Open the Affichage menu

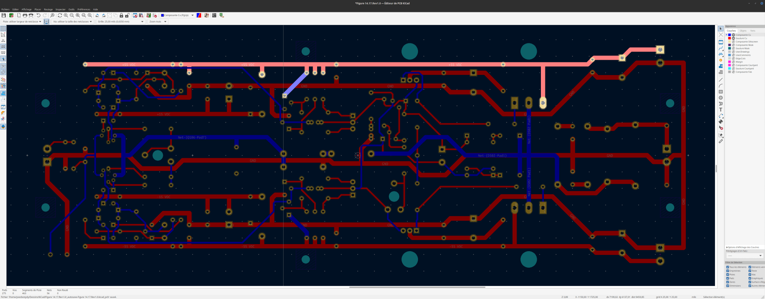click(x=27, y=9)
